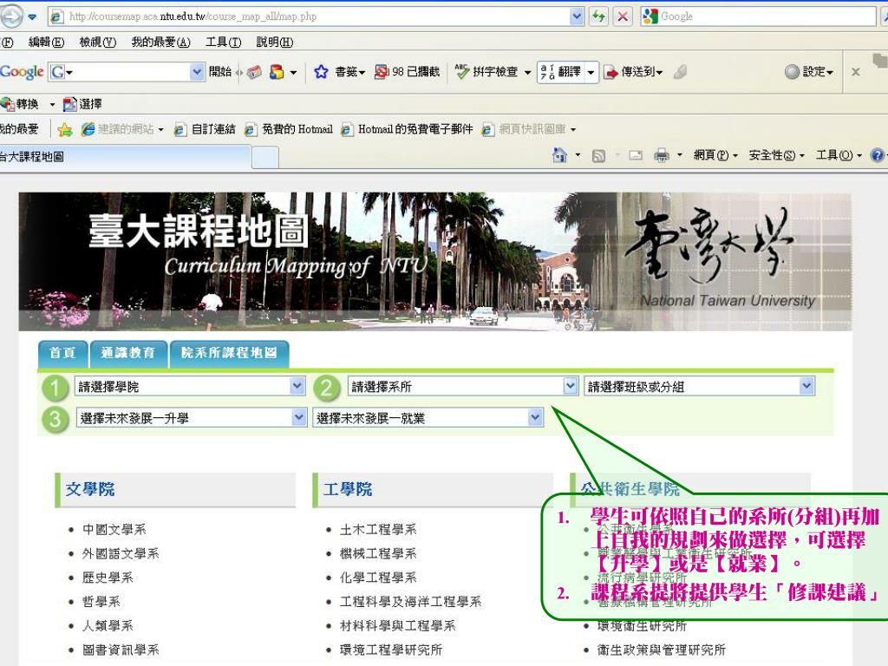Open the 書籤 bookmarks dropdown
The width and height of the screenshot is (888, 666).
349,72
